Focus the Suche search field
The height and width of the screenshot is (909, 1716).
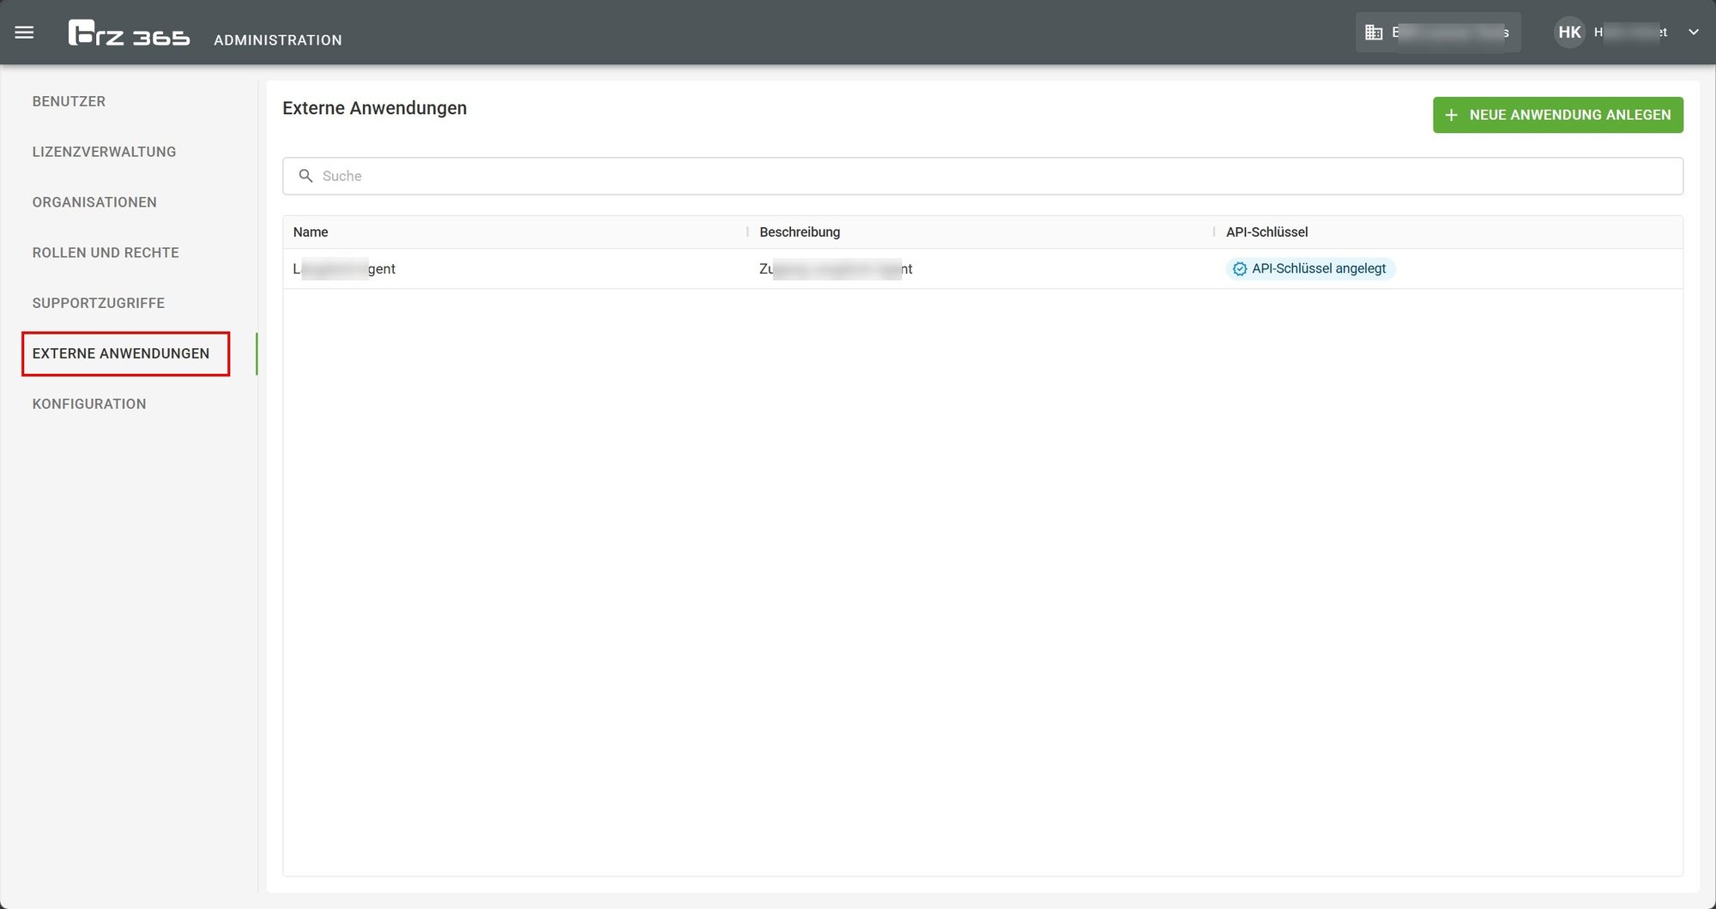[982, 176]
